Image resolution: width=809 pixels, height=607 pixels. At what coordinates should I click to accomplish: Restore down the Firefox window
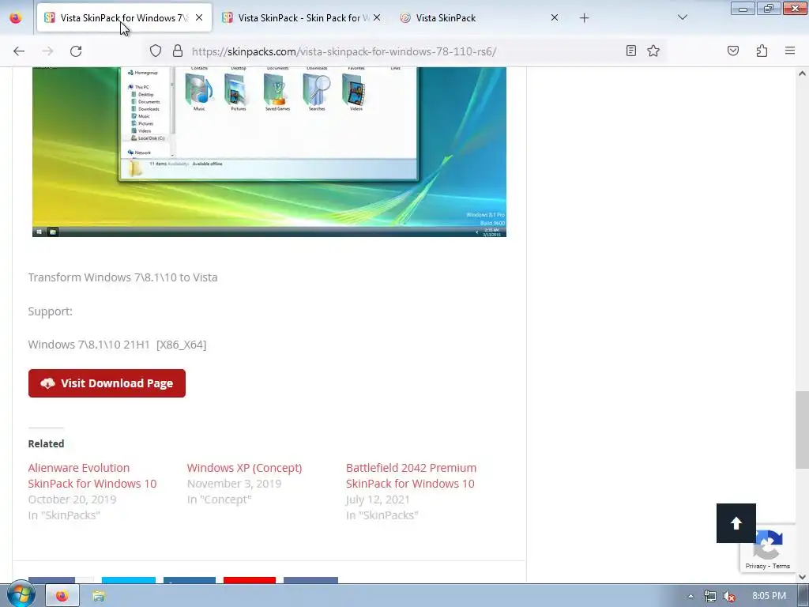point(769,9)
